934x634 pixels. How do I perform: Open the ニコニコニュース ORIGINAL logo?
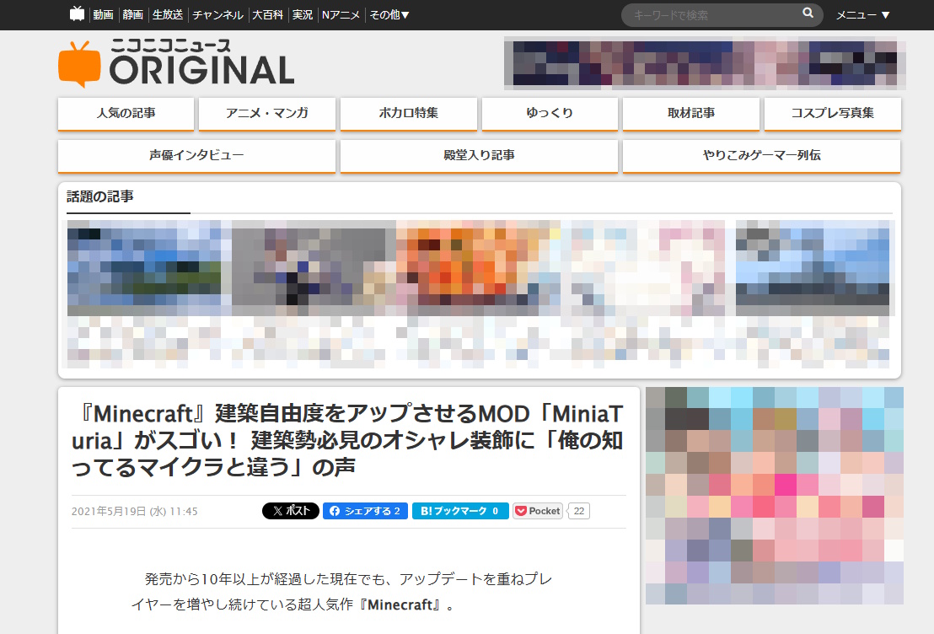click(176, 63)
